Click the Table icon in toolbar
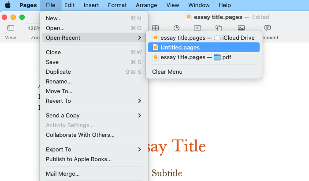 pos(155,28)
